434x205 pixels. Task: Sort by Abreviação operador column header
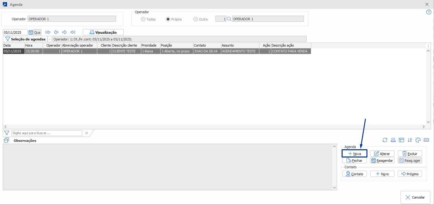click(x=79, y=45)
